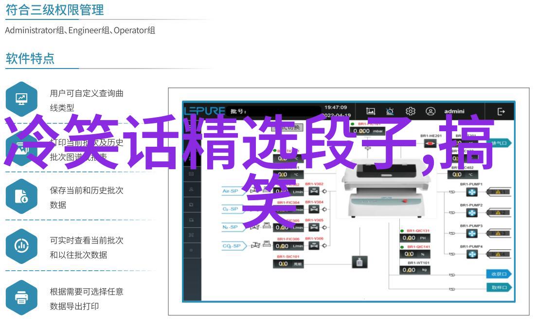
Task: Click the logout icon at top right
Action: [501, 111]
